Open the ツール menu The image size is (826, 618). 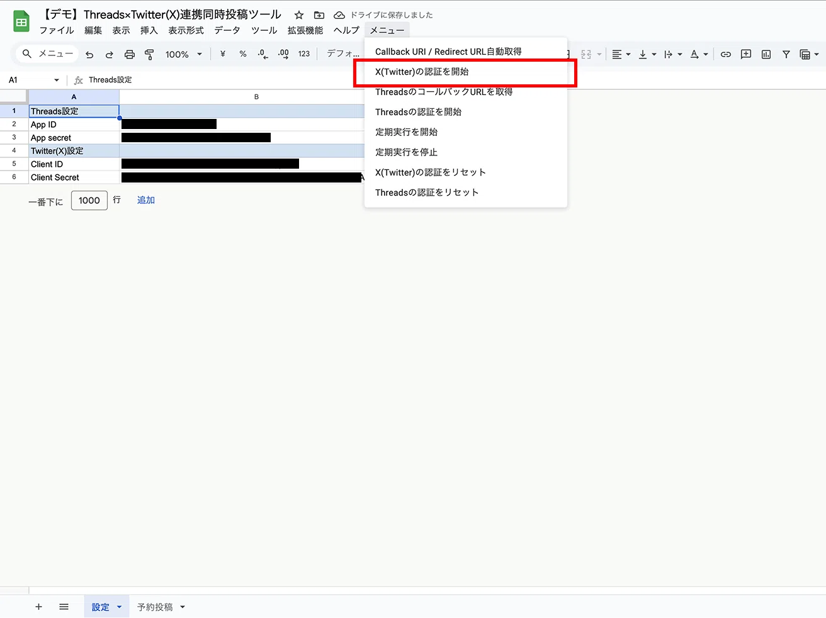click(x=264, y=30)
